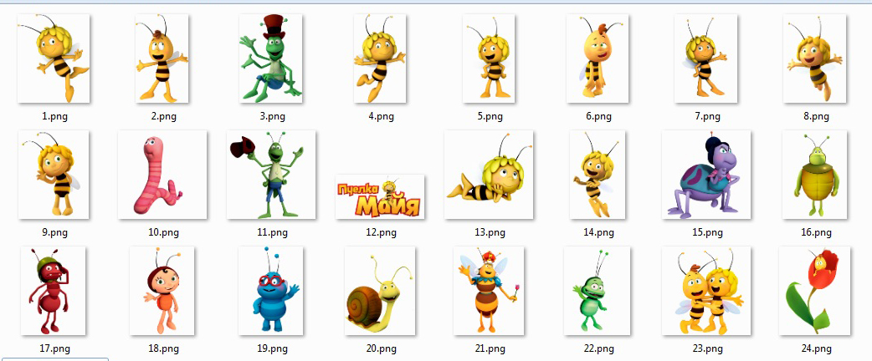The width and height of the screenshot is (872, 361).
Task: Click the file name 8.png
Action: [817, 116]
